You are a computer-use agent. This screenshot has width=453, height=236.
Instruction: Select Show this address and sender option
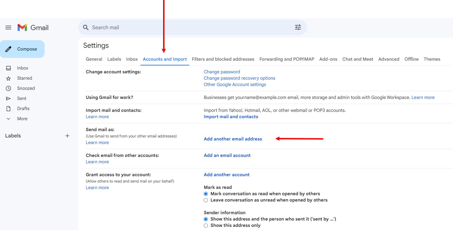coord(206,219)
